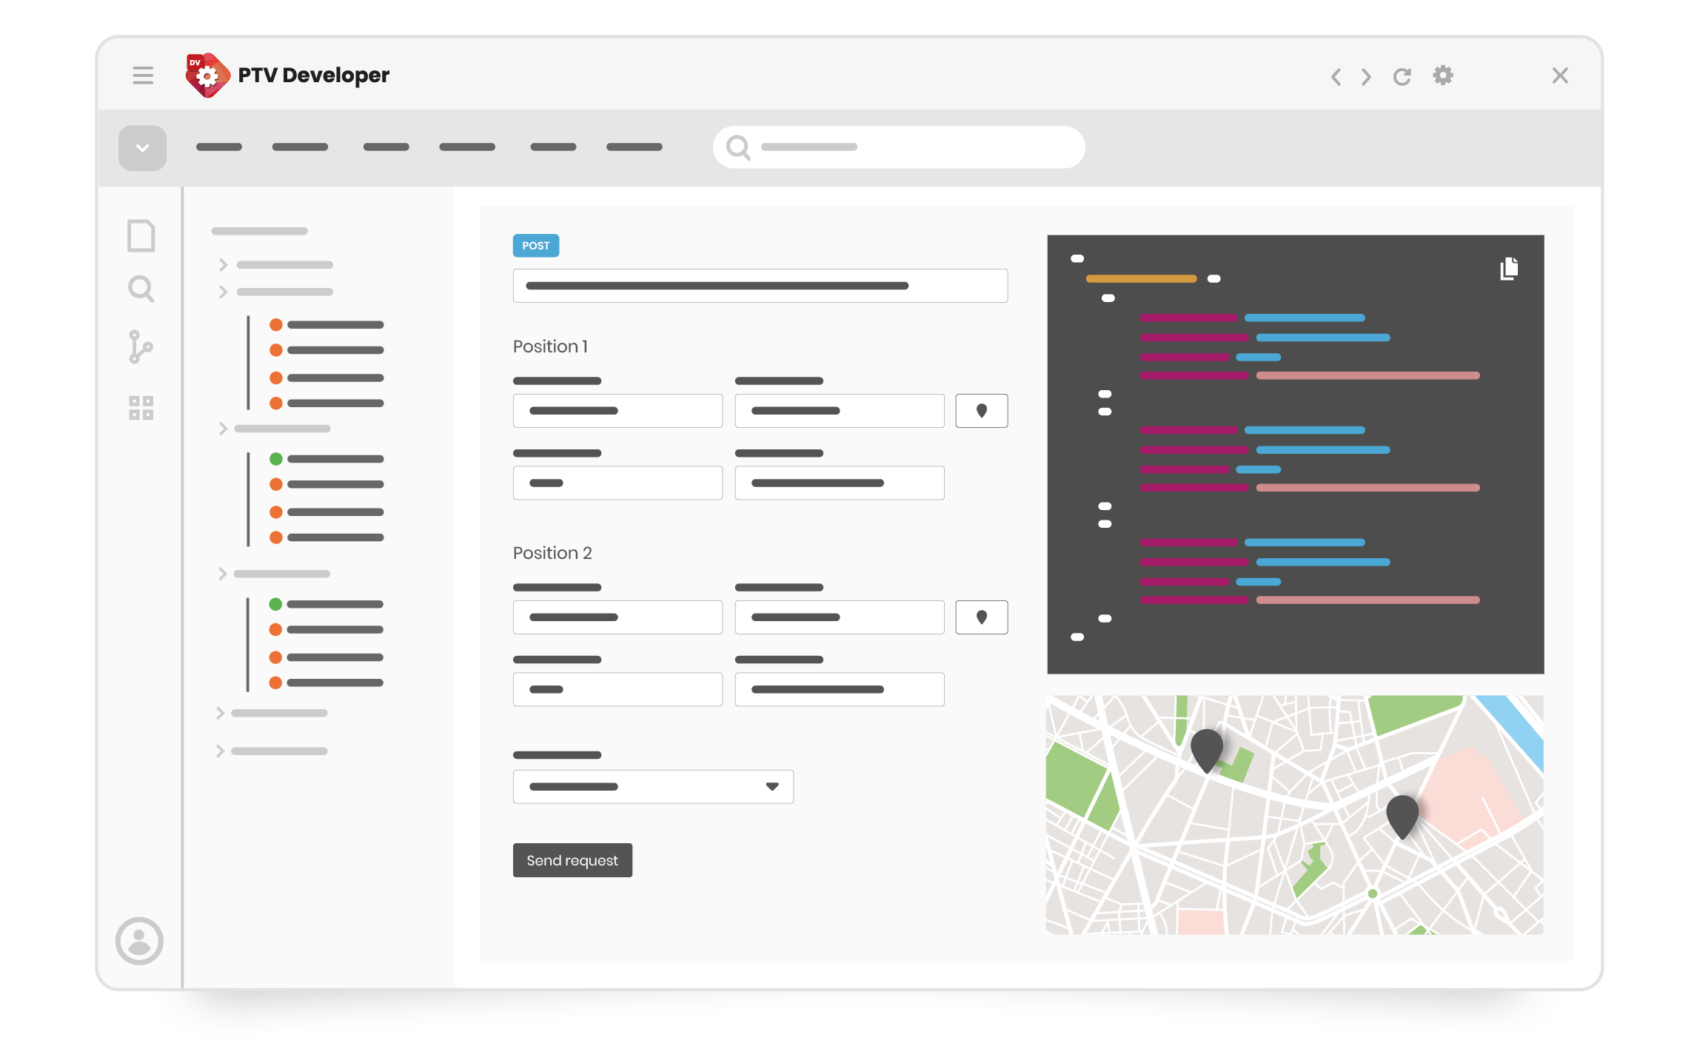Click the Send request button

click(572, 860)
